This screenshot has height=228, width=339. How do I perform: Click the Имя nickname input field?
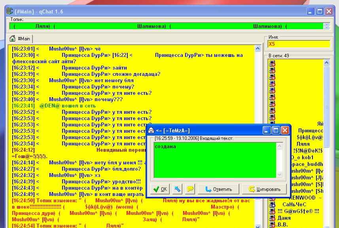(x=299, y=44)
